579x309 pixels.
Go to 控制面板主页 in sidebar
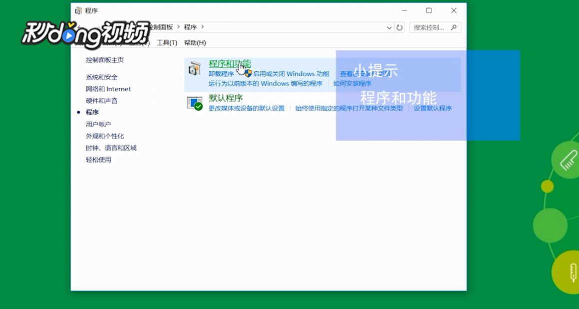[105, 60]
